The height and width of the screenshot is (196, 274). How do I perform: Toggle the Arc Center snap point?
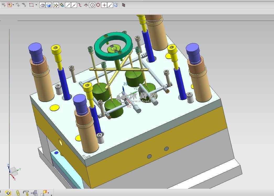(92, 5)
